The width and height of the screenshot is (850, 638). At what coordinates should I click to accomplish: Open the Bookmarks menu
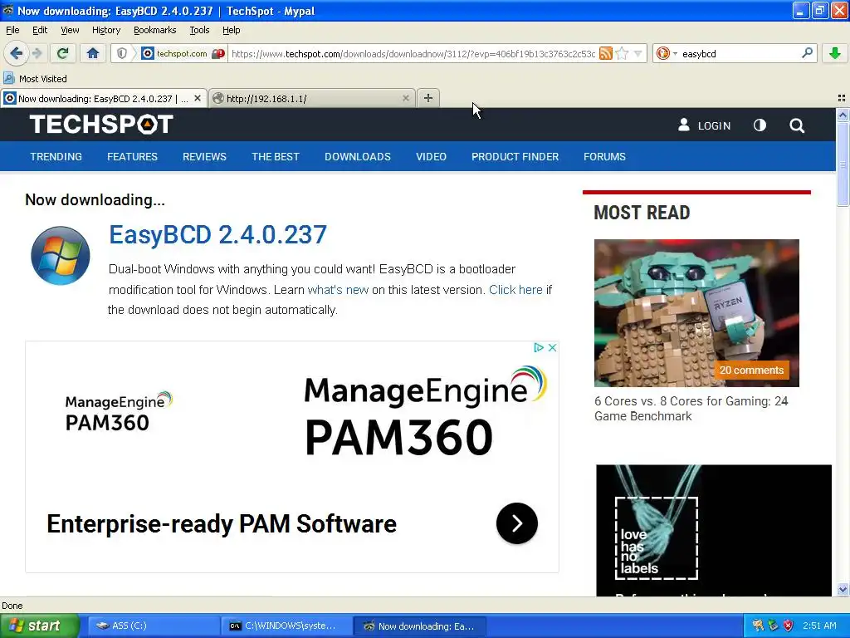[x=154, y=30]
